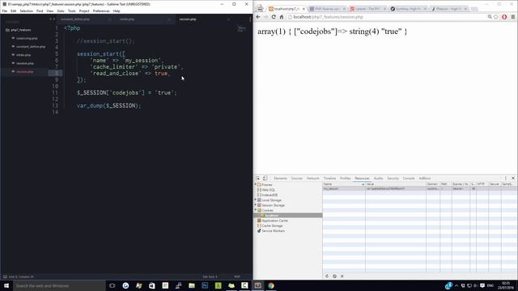Open DevTools more options menu
The height and width of the screenshot is (291, 518).
505,178
